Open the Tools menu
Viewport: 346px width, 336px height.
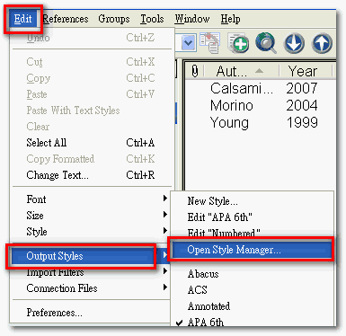click(152, 19)
